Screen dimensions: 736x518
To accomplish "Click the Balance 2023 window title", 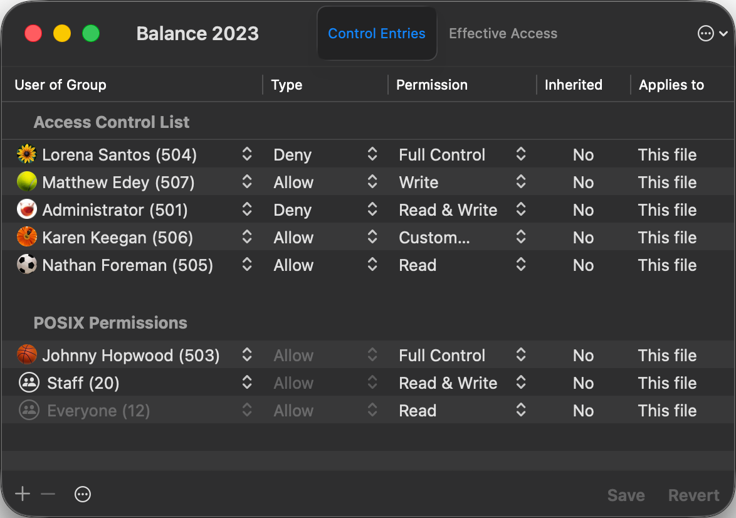I will coord(197,33).
